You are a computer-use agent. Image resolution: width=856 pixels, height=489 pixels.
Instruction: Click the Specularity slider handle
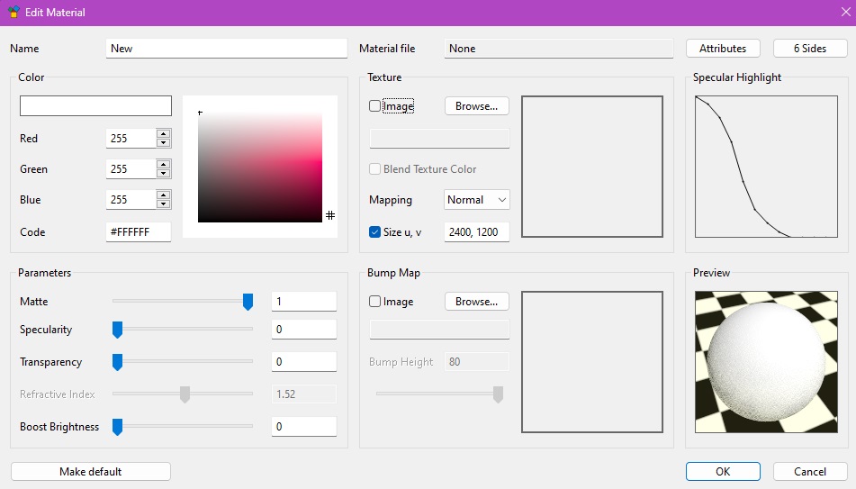pyautogui.click(x=117, y=330)
